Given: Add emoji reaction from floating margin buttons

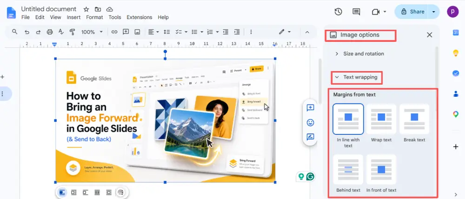Looking at the screenshot, I should (310, 122).
